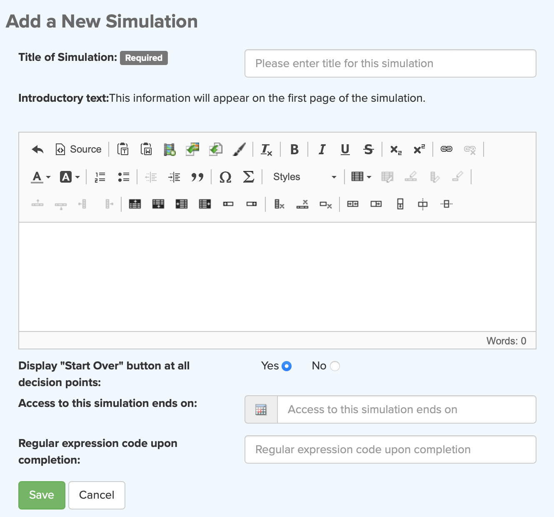Click the Paste as plain text icon
The height and width of the screenshot is (517, 554).
tap(123, 149)
